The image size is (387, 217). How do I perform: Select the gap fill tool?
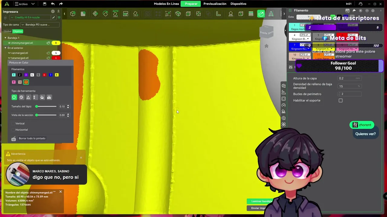click(x=49, y=97)
